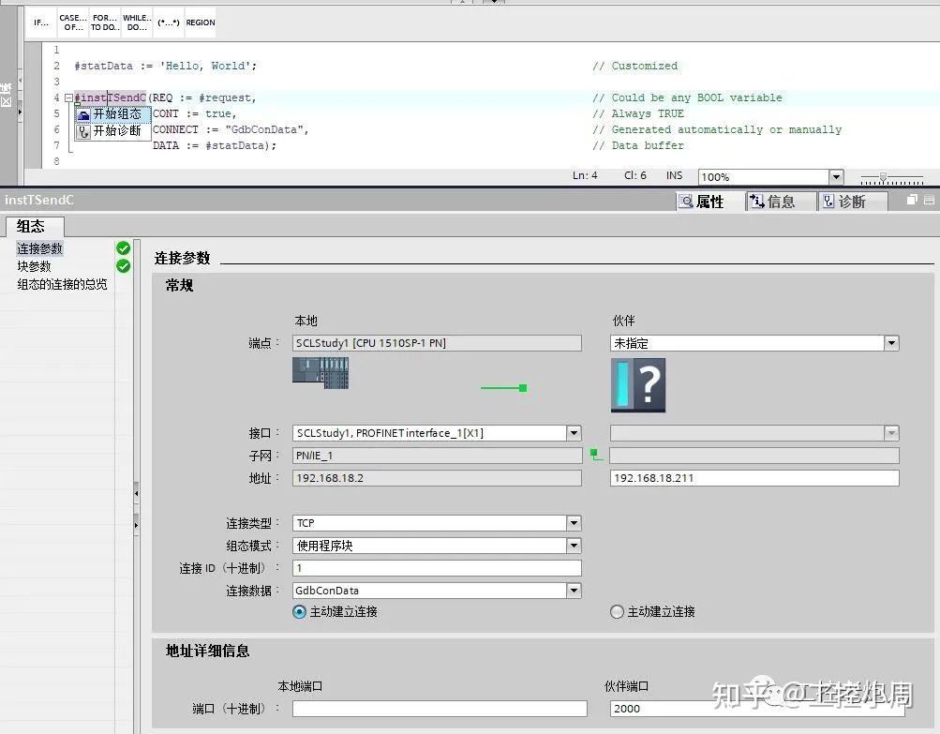Open the 连接类型 dropdown showing TCP
The image size is (940, 734).
pos(574,522)
